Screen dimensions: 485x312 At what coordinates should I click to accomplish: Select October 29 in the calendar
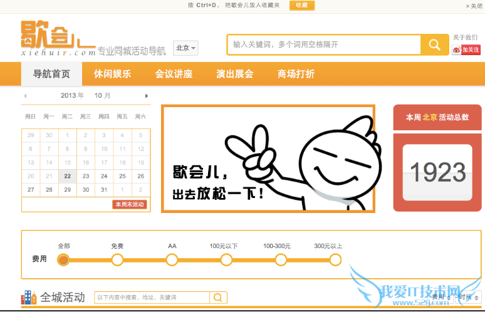click(x=68, y=190)
